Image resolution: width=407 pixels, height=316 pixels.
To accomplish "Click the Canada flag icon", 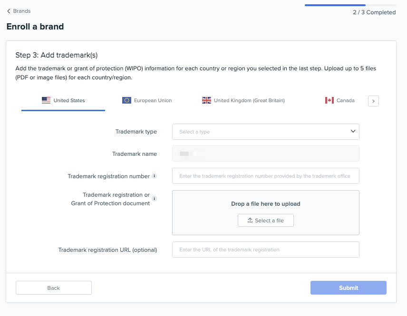I will [329, 100].
